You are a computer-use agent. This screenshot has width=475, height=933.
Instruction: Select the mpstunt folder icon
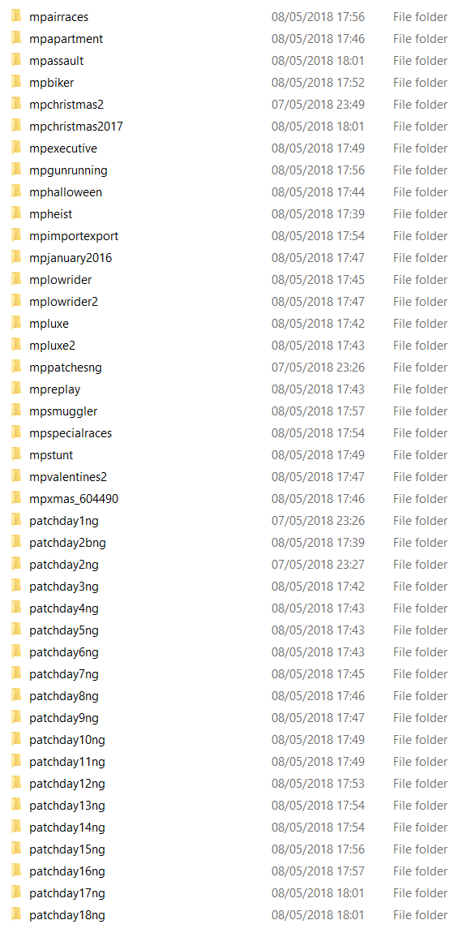coord(16,454)
